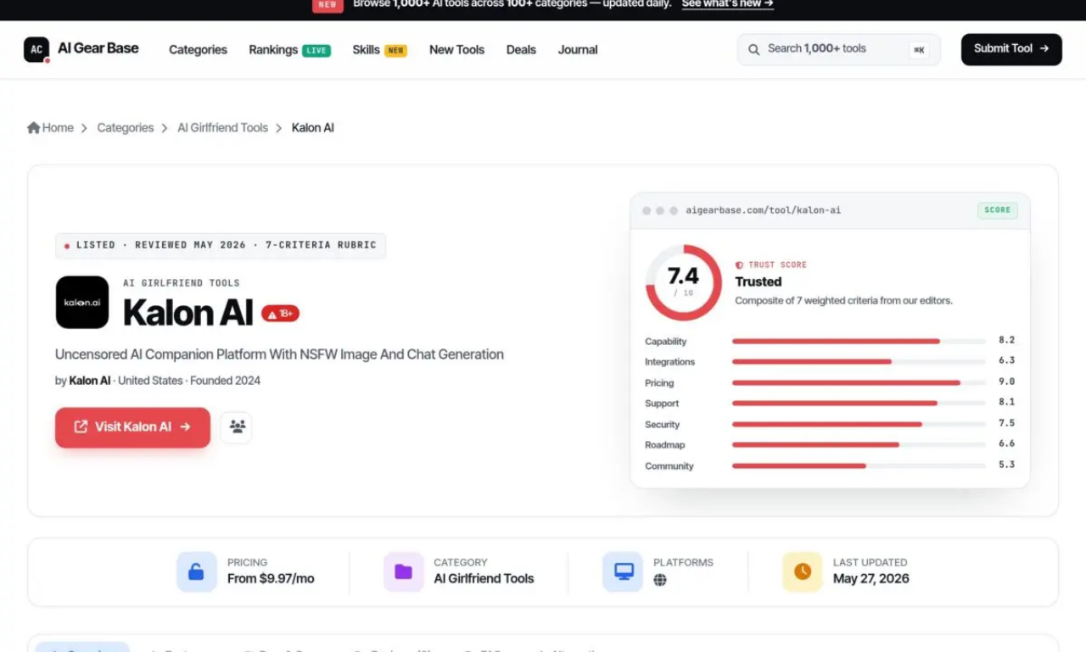
Task: Click the Community score bar
Action: [859, 465]
